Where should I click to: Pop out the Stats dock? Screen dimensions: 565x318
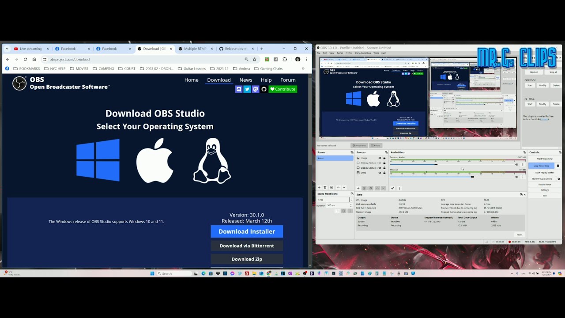[x=521, y=194]
